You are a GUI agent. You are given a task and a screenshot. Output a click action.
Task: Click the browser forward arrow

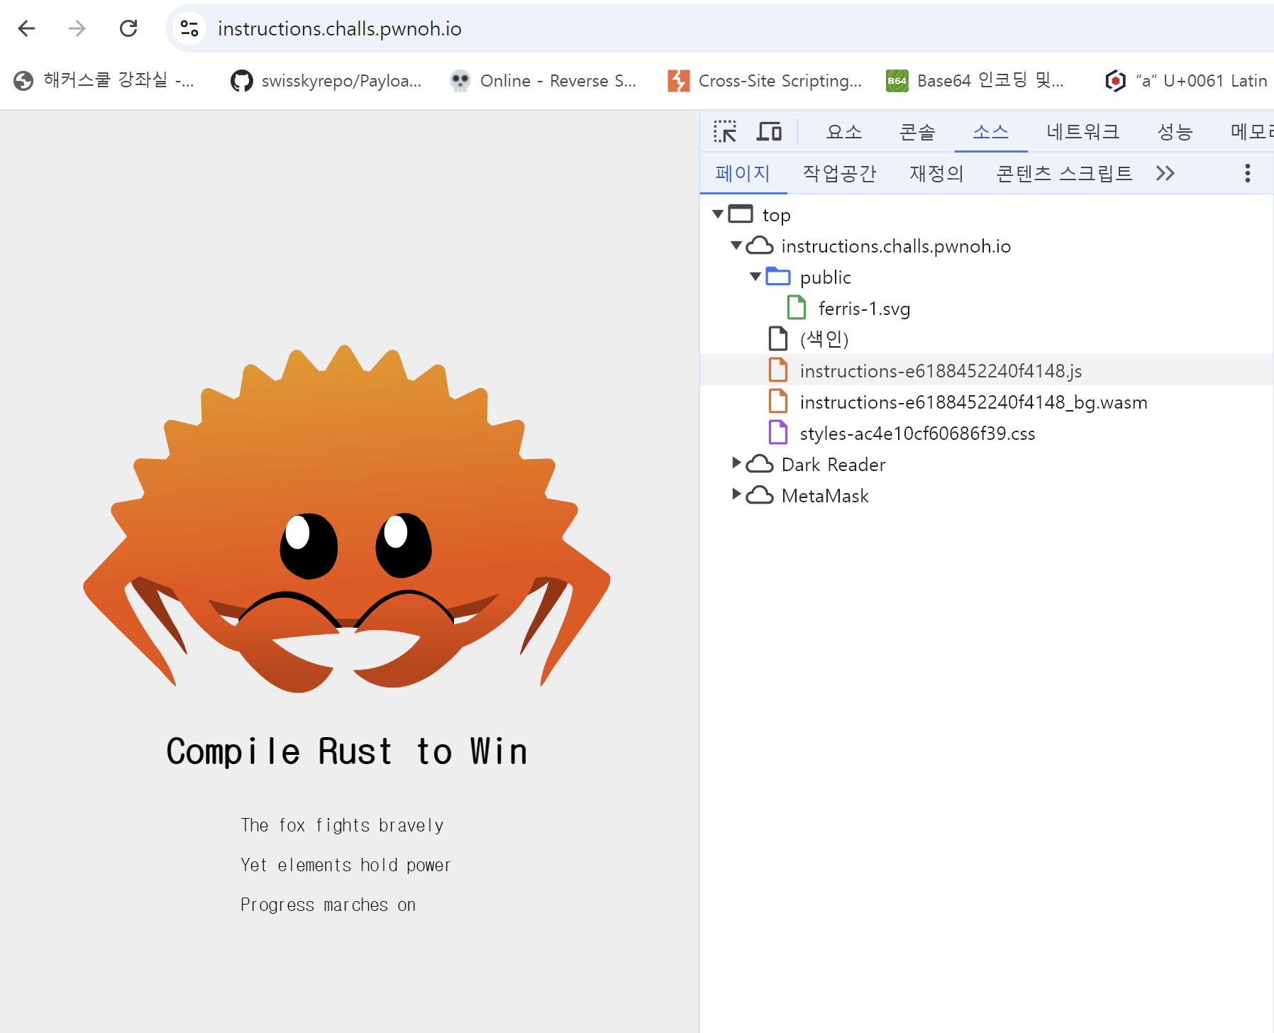point(77,28)
